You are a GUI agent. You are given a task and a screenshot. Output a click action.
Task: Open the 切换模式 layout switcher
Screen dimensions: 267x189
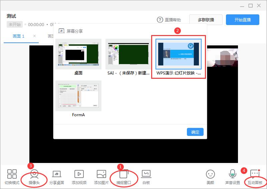(x=12, y=177)
